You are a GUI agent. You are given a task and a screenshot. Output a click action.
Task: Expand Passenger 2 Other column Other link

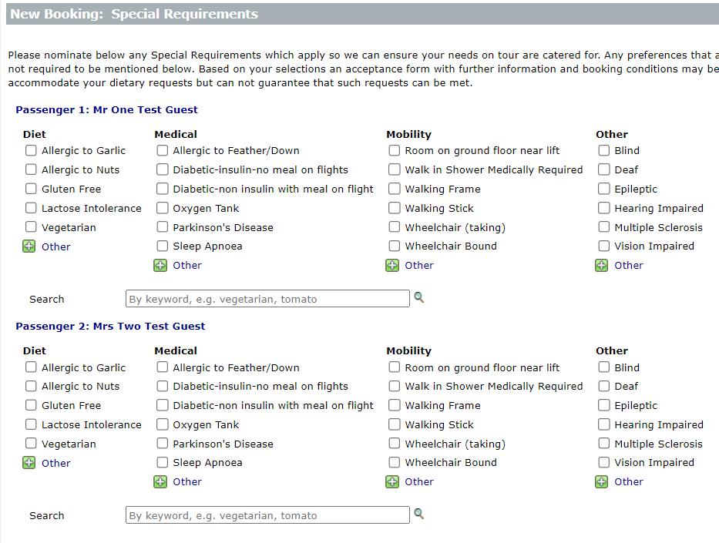(x=628, y=481)
